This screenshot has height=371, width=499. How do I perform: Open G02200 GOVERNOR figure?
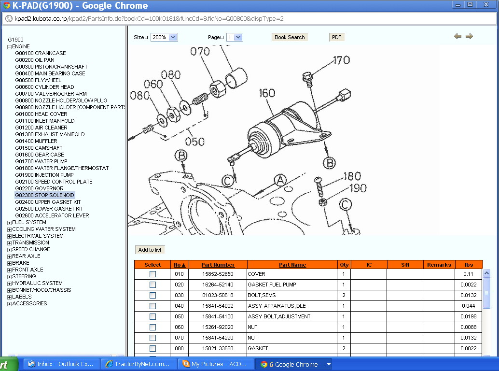coord(39,188)
